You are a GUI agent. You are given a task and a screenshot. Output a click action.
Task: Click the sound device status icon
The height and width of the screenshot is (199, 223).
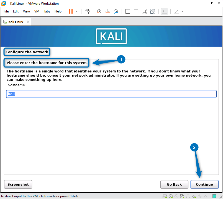pyautogui.click(x=194, y=196)
